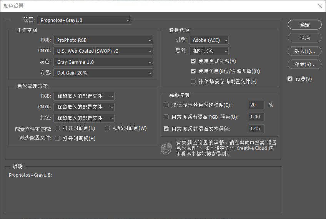The image size is (326, 219).
Task: Click the text blend gamma field showing 1.45
Action: 256,129
